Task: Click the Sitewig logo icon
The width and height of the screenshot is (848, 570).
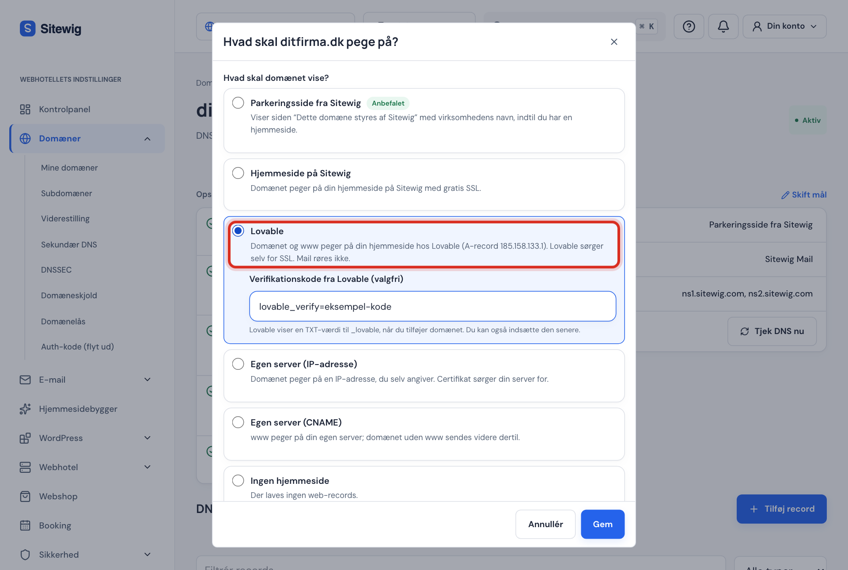Action: [27, 29]
